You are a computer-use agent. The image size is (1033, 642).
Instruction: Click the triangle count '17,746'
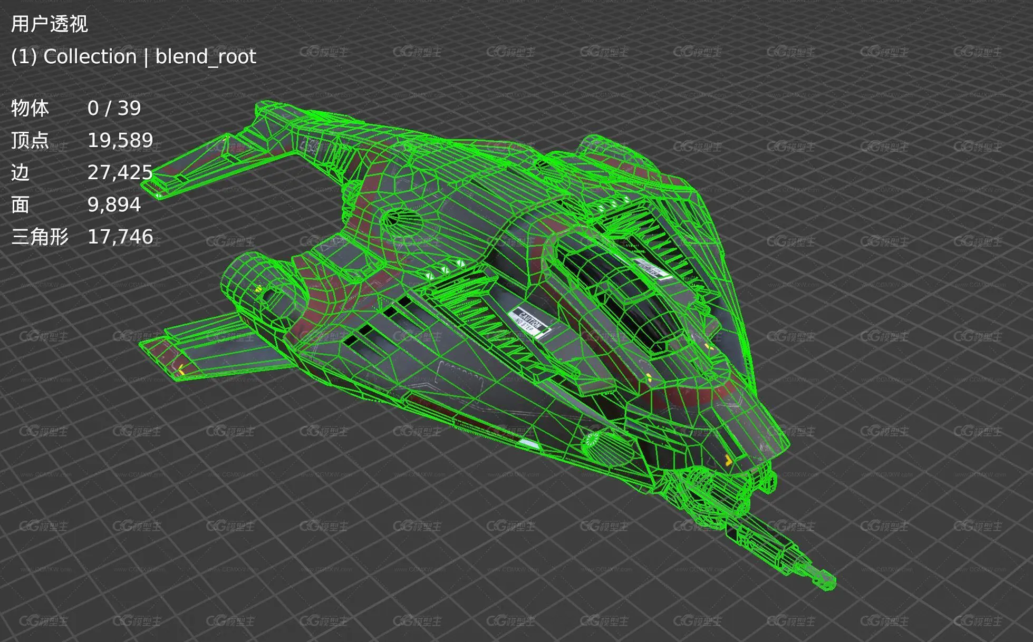coord(120,237)
